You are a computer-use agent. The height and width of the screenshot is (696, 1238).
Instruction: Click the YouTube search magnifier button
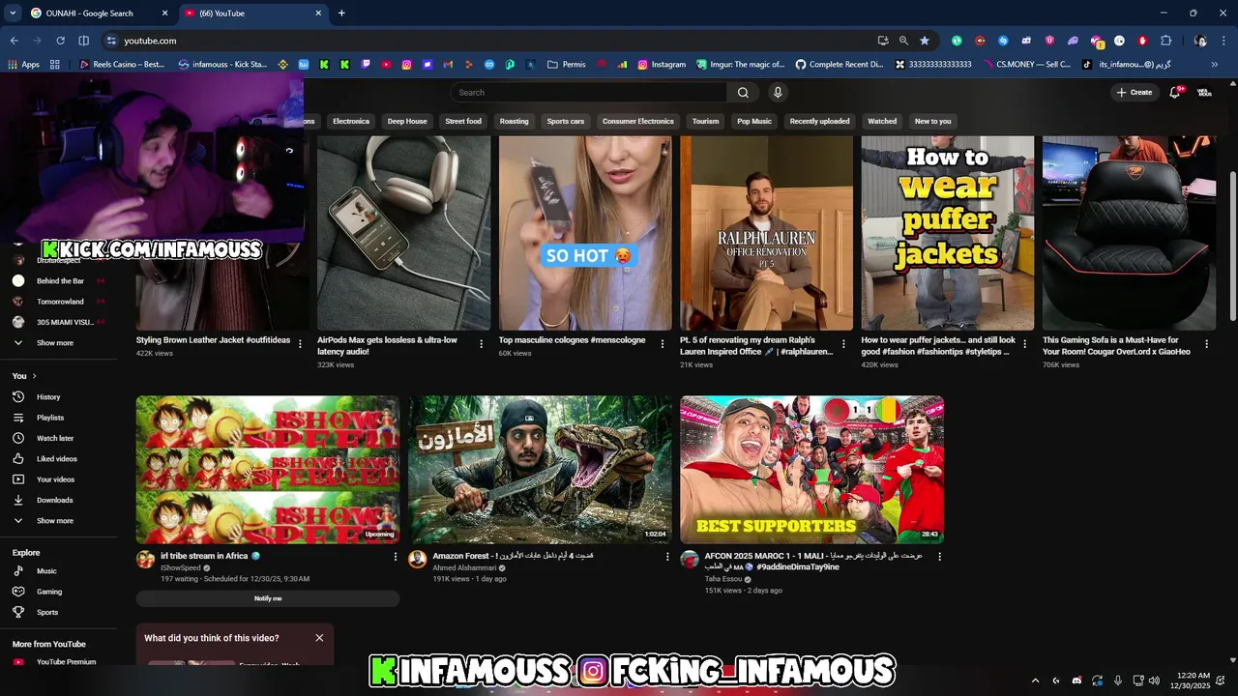tap(743, 93)
